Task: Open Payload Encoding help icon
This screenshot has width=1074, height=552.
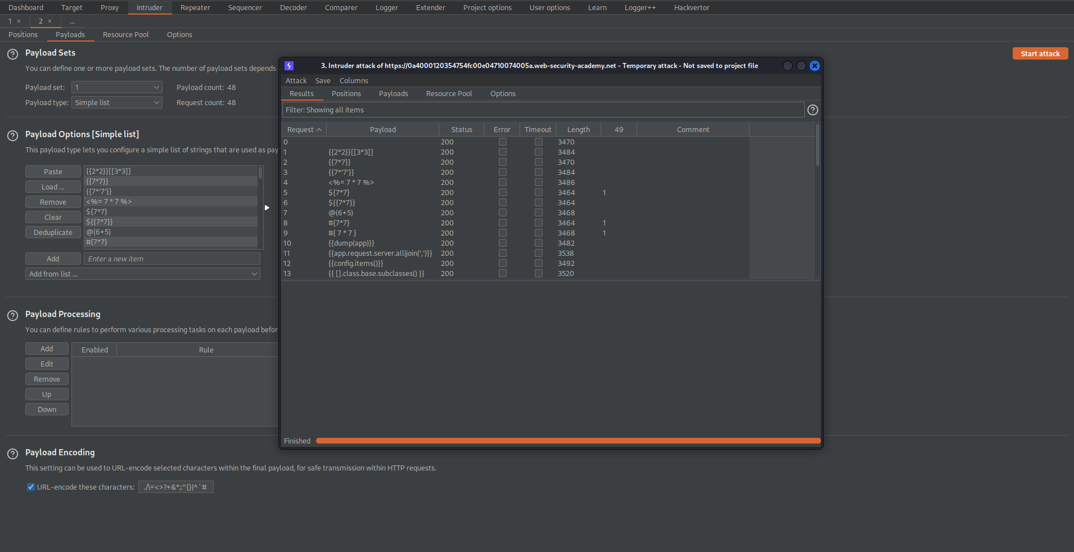Action: click(x=12, y=454)
